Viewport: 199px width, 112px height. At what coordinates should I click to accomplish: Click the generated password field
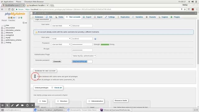tap(82, 62)
